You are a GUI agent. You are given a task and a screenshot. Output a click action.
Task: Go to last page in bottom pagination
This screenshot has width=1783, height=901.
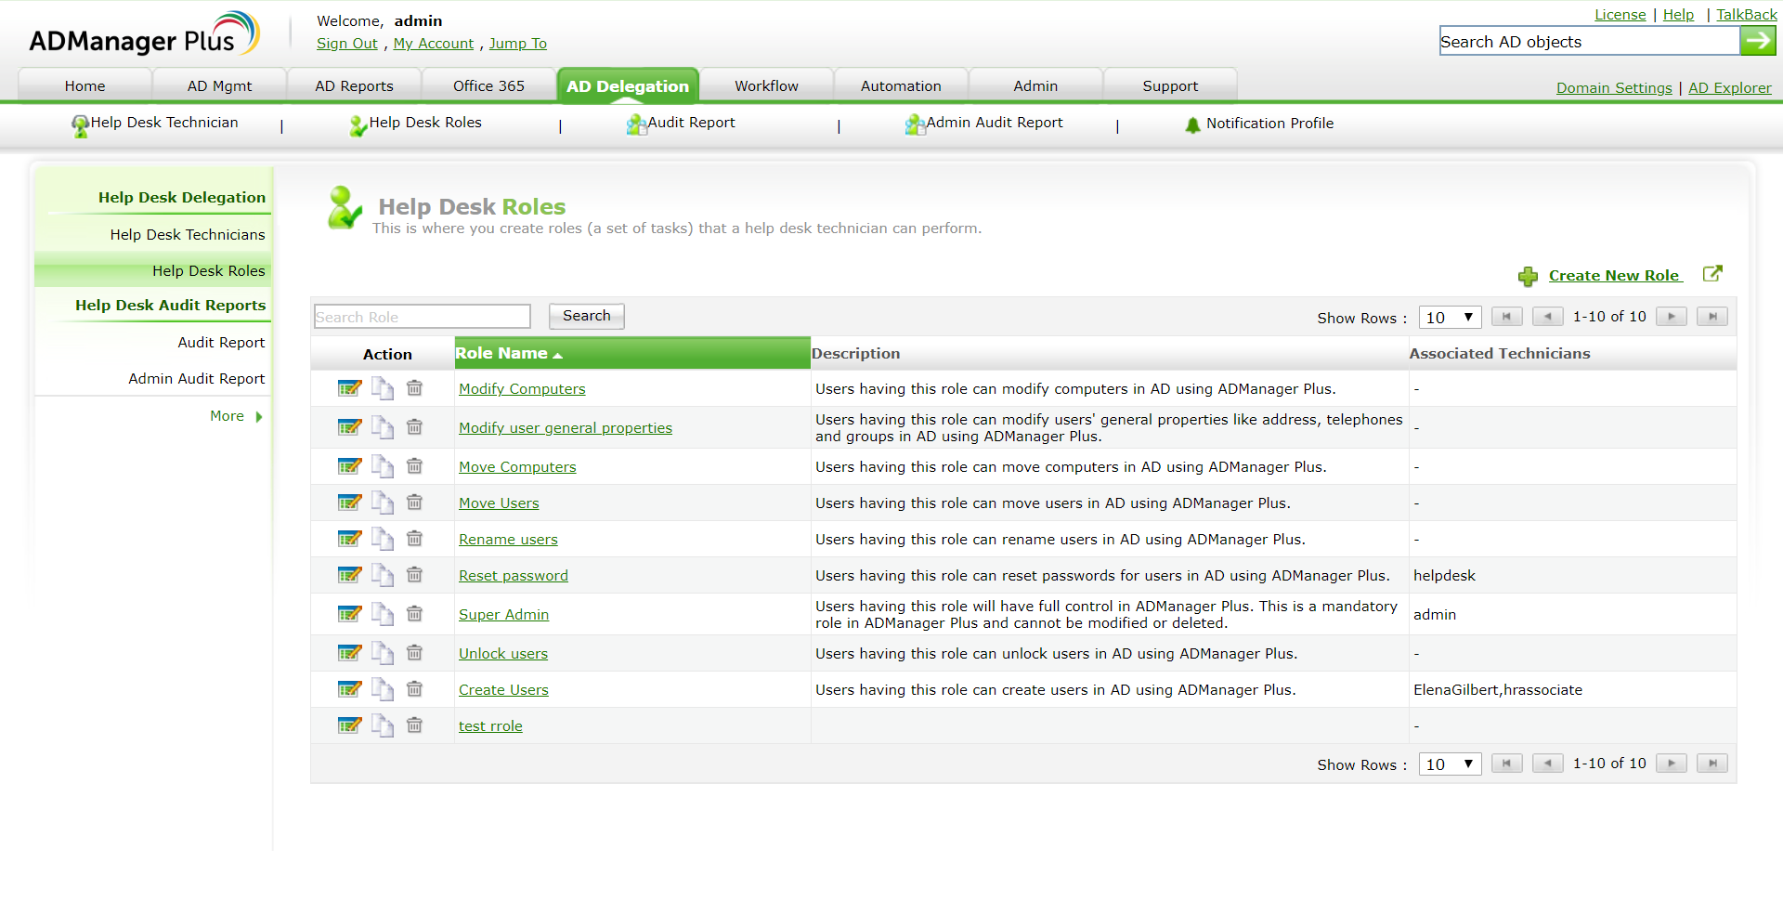pyautogui.click(x=1712, y=764)
